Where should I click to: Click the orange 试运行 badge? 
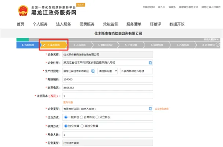pos(81,5)
